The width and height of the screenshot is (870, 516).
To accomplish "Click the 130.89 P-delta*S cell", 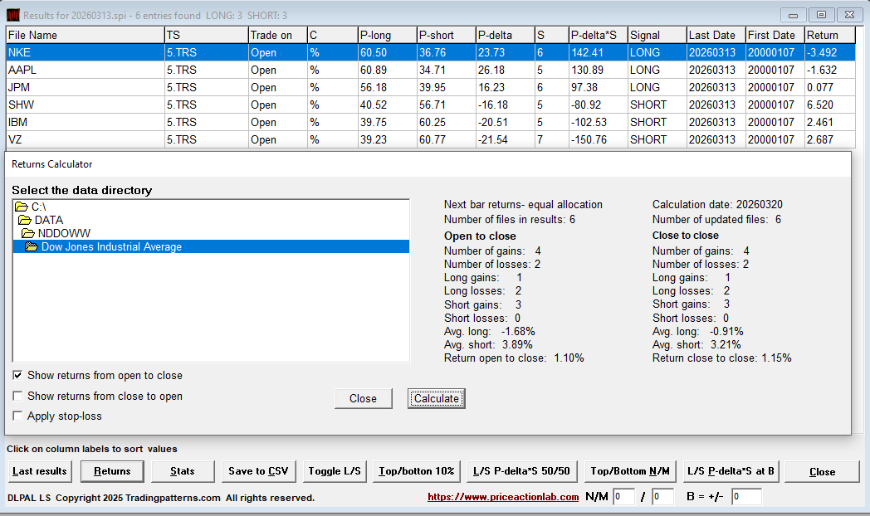I will pos(598,70).
